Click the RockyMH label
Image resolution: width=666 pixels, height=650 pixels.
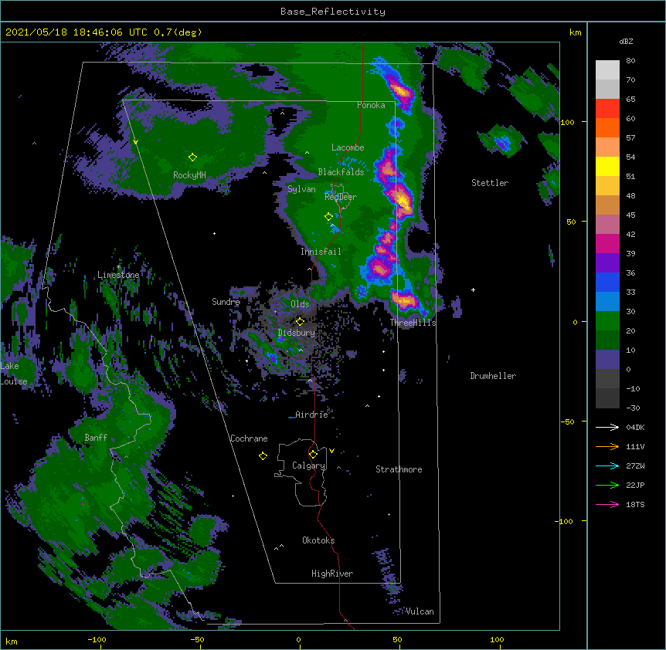coord(189,175)
